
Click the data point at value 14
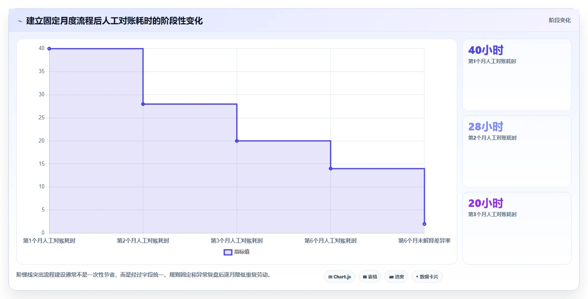click(x=330, y=169)
